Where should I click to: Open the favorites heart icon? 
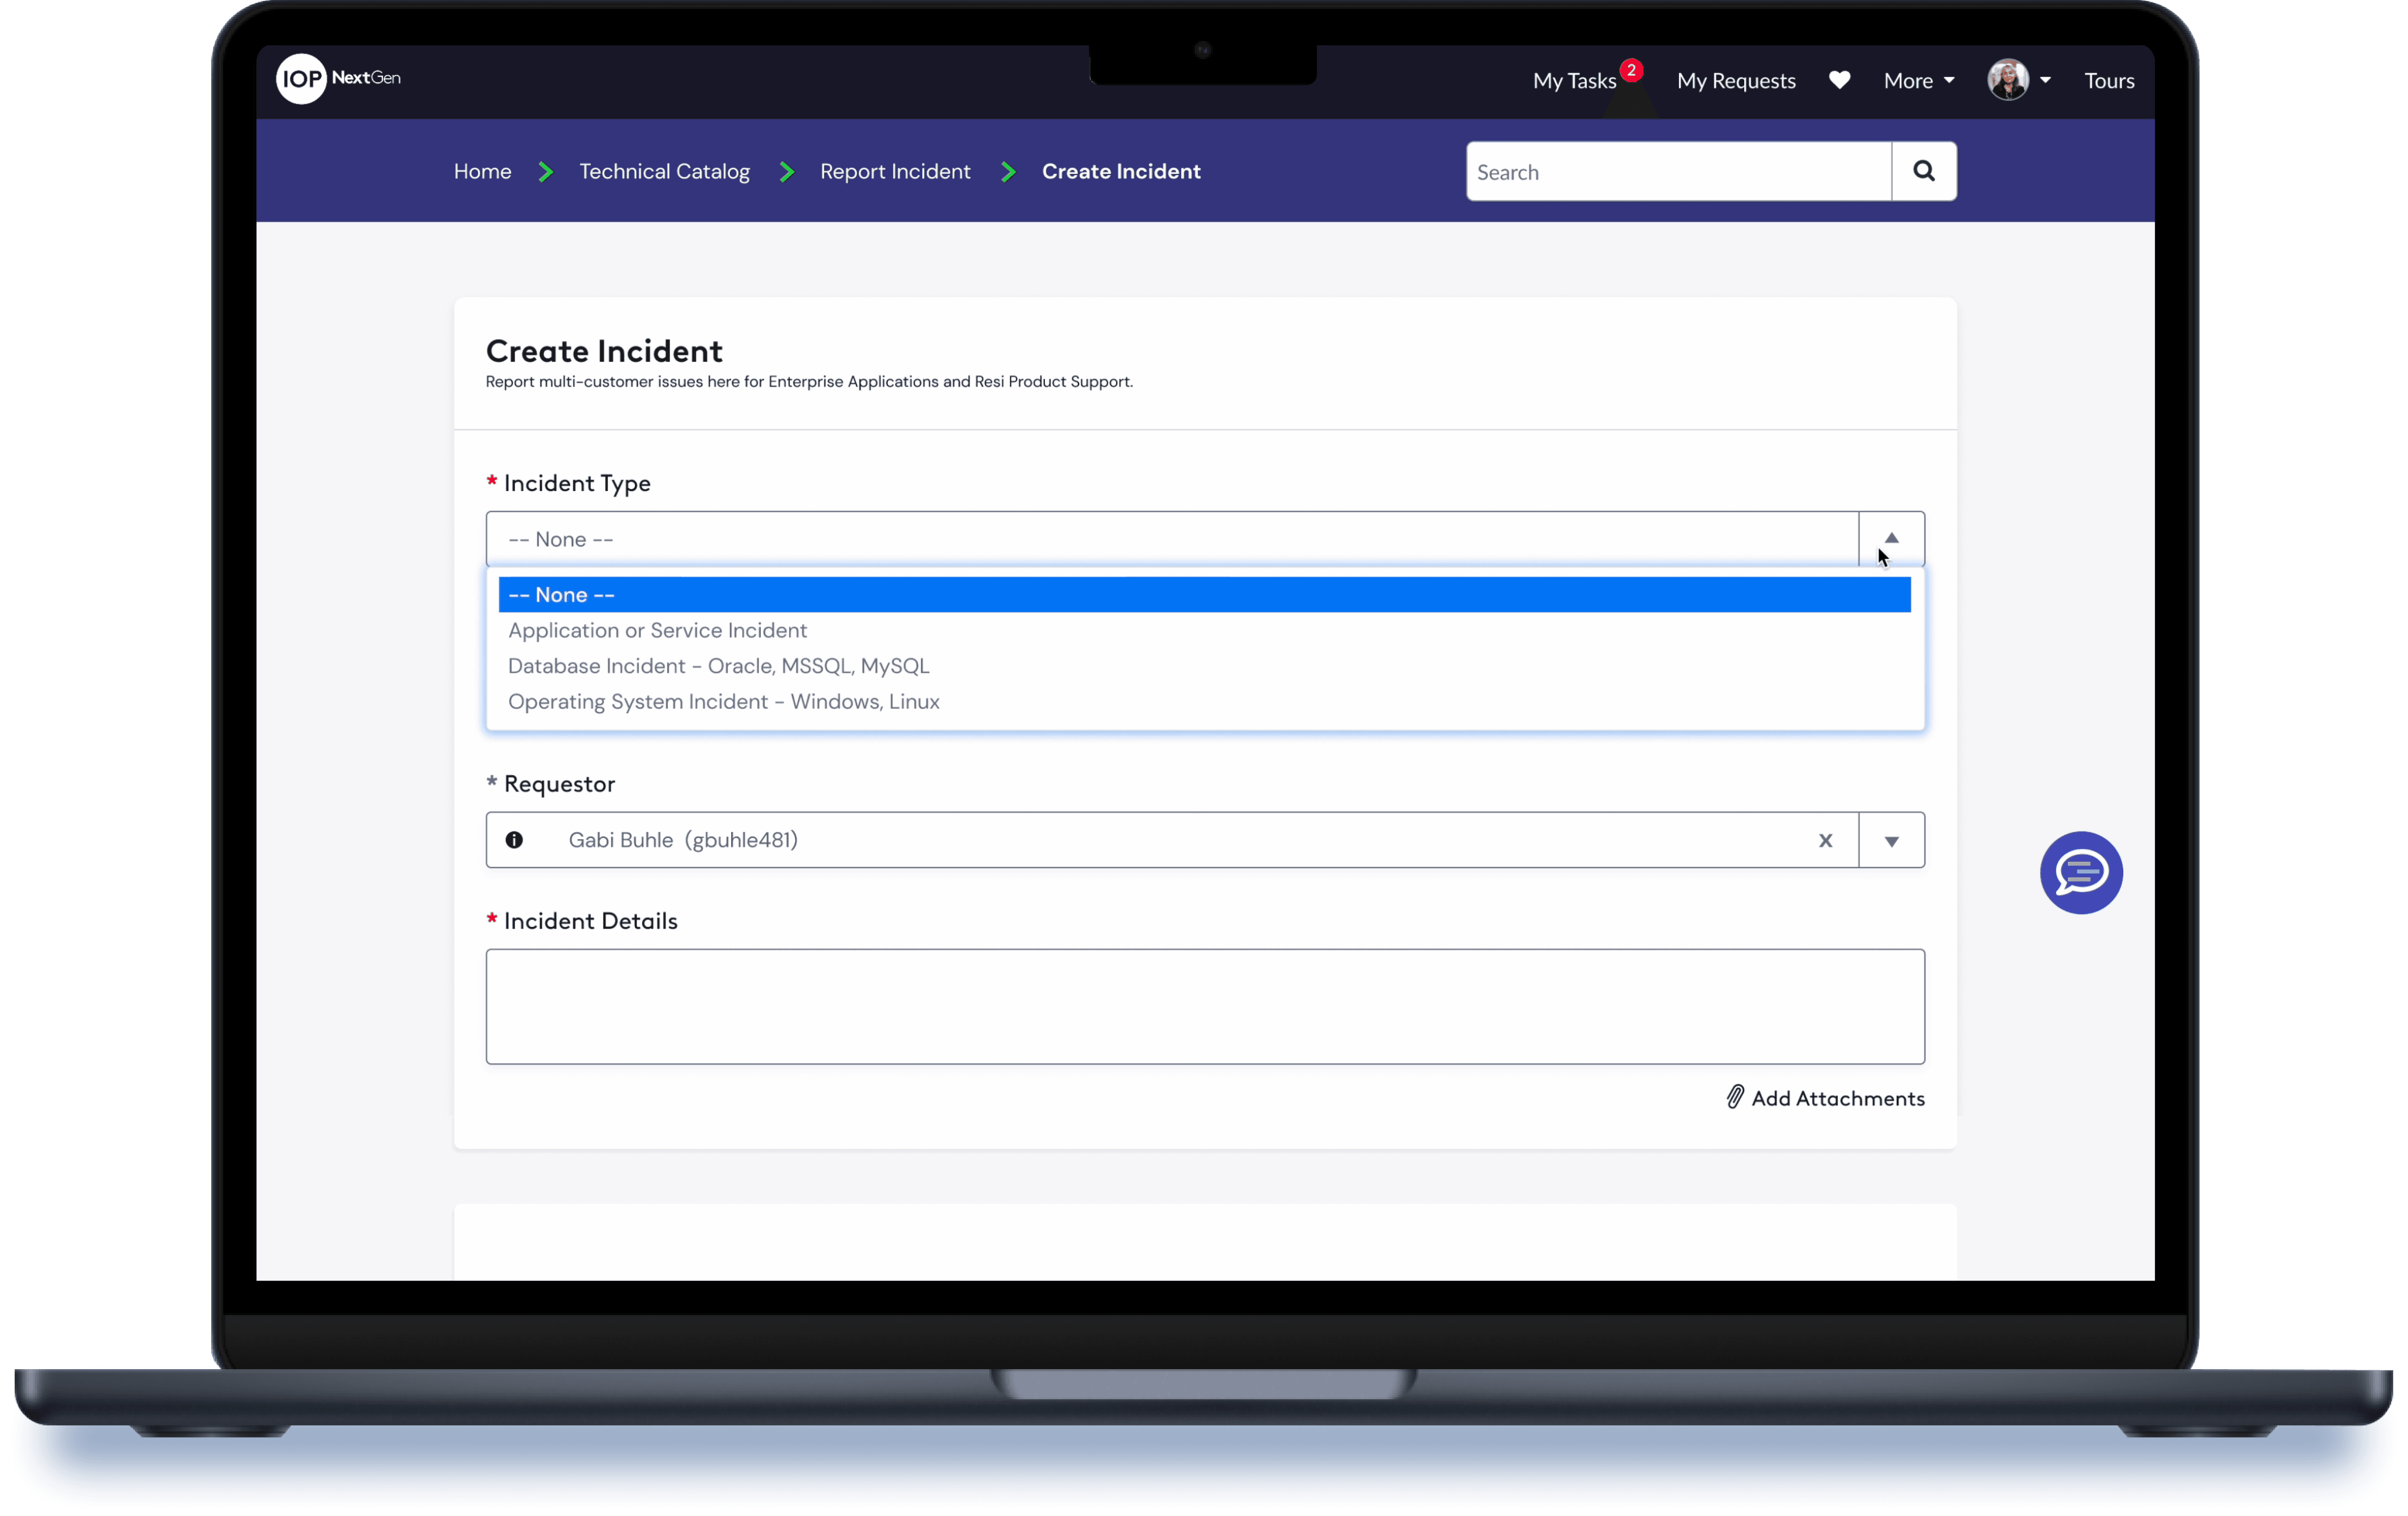pyautogui.click(x=1839, y=80)
